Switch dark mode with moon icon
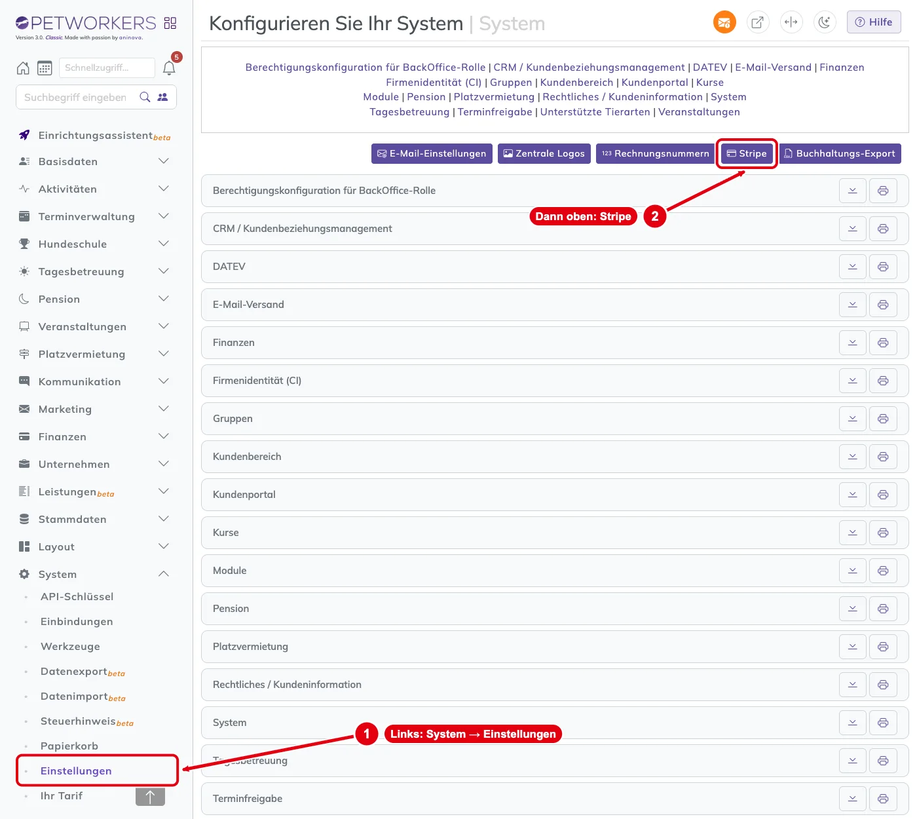Viewport: 917px width, 819px height. pos(825,22)
